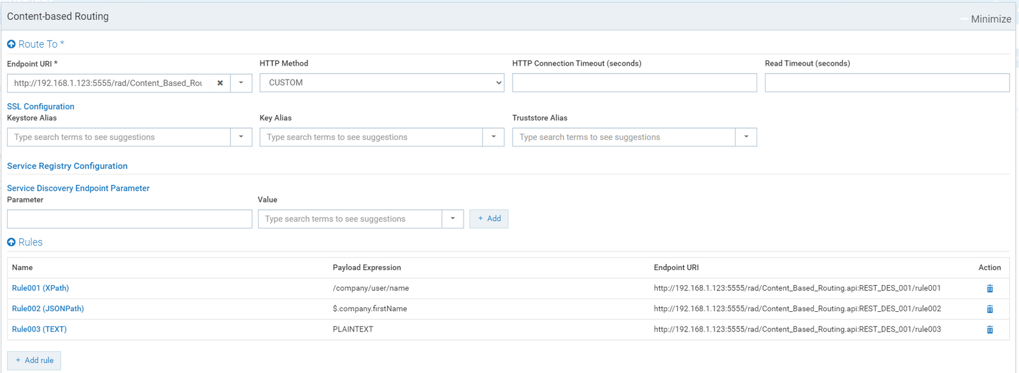1019x373 pixels.
Task: Click the Add parameter button
Action: pyautogui.click(x=488, y=219)
